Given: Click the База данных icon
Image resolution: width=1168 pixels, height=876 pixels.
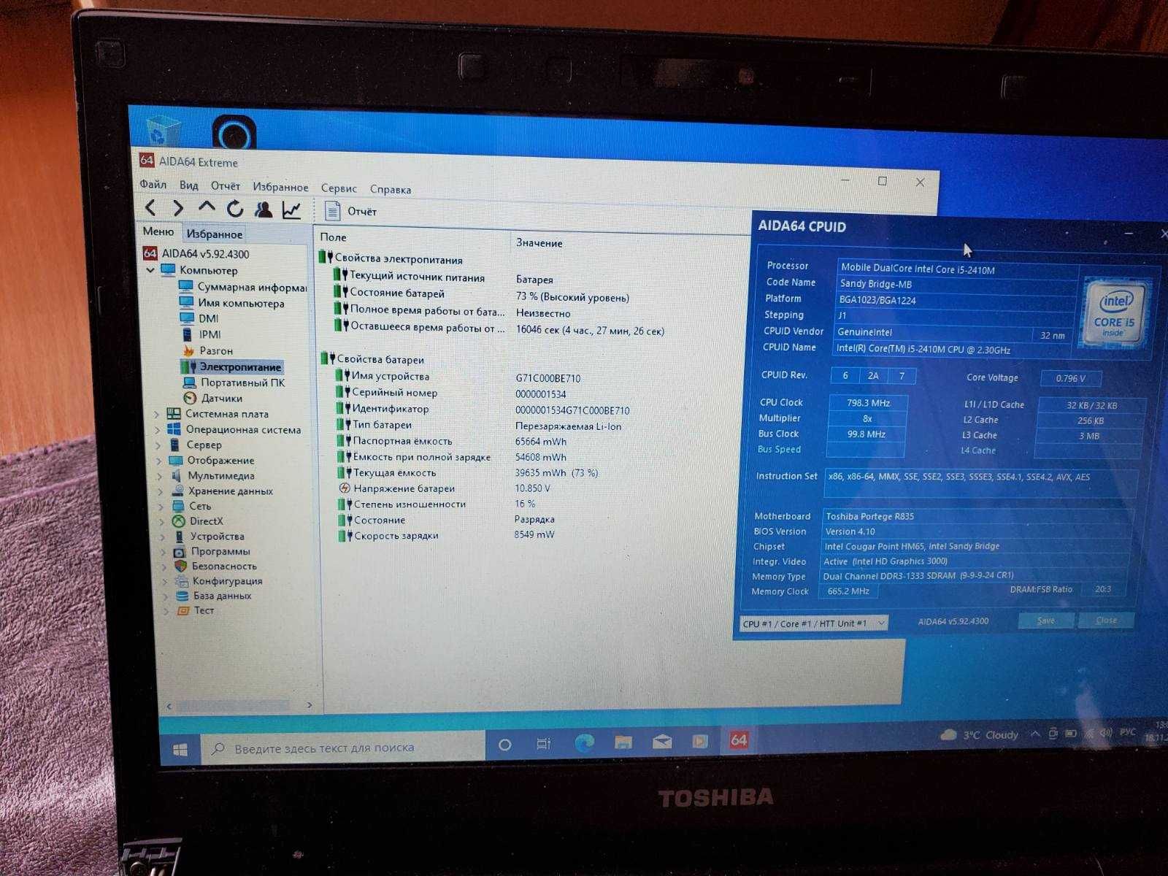Looking at the screenshot, I should click(x=182, y=596).
